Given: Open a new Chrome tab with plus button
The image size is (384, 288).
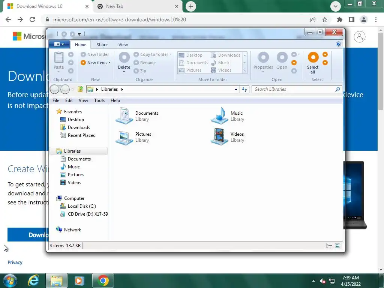Looking at the screenshot, I should pyautogui.click(x=191, y=6).
